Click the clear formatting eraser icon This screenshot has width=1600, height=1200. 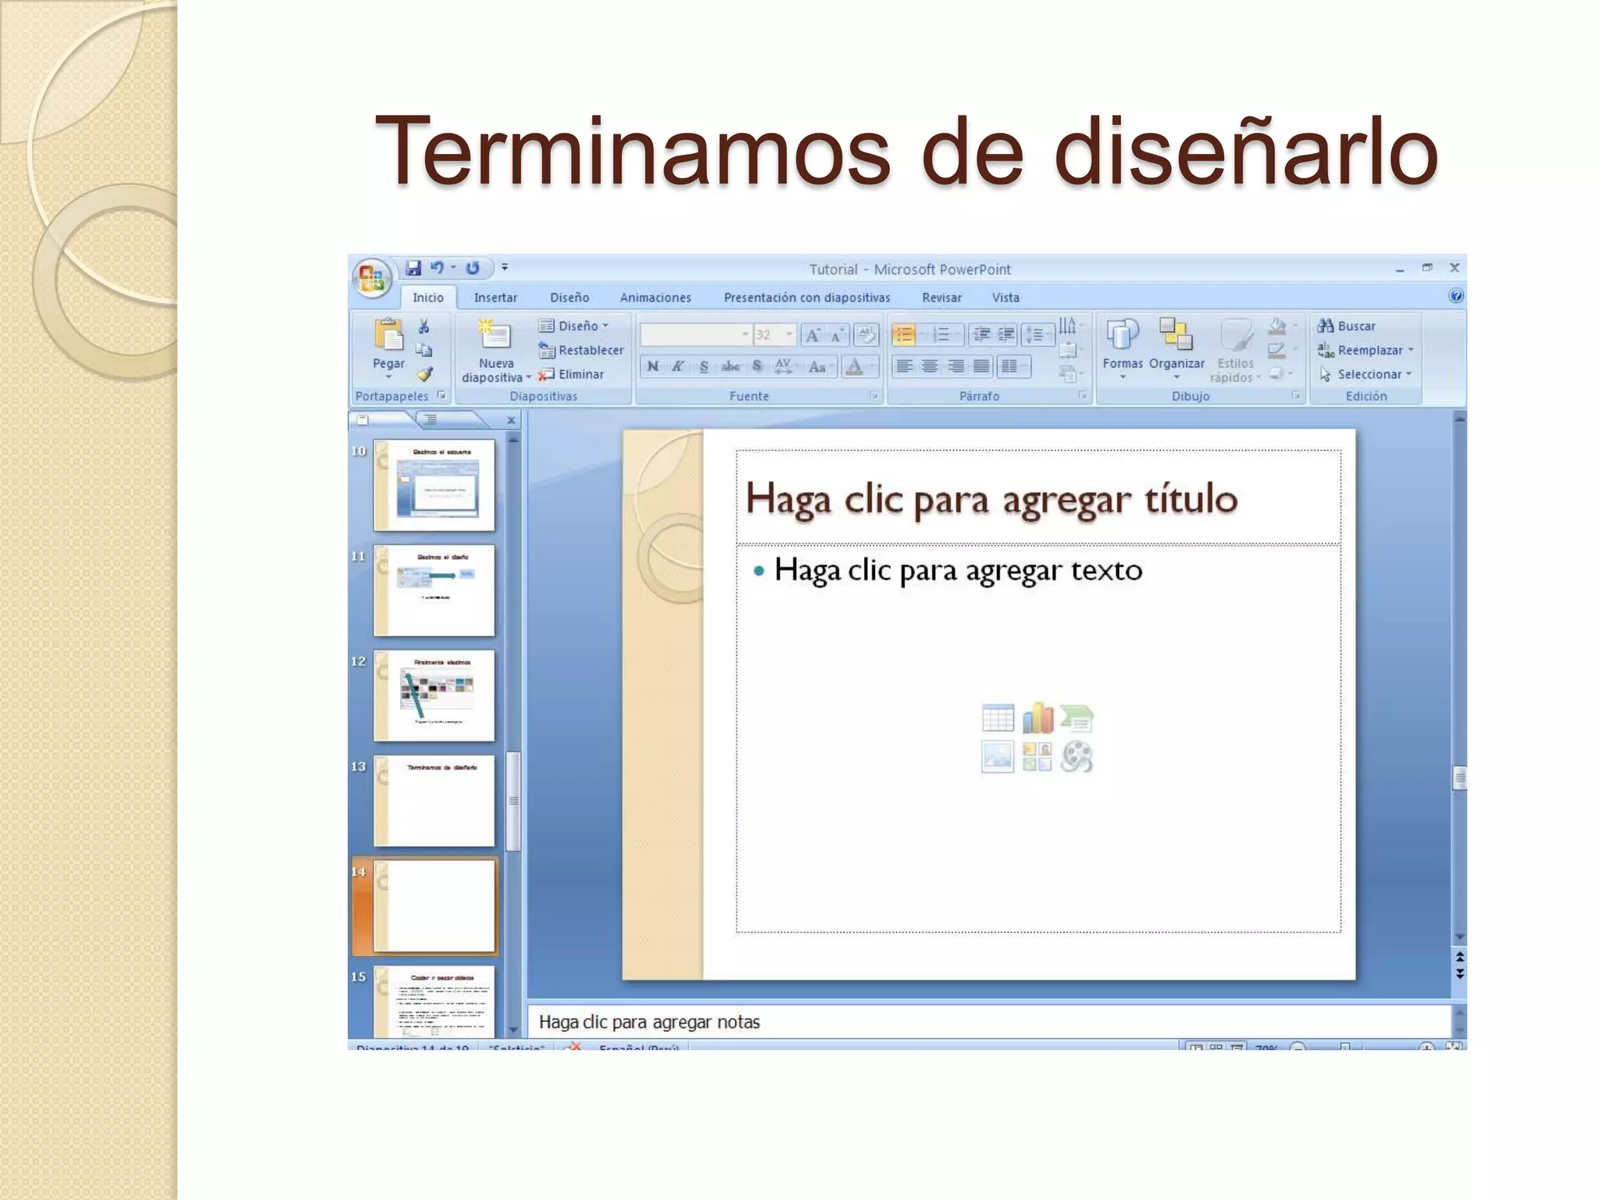click(x=866, y=335)
